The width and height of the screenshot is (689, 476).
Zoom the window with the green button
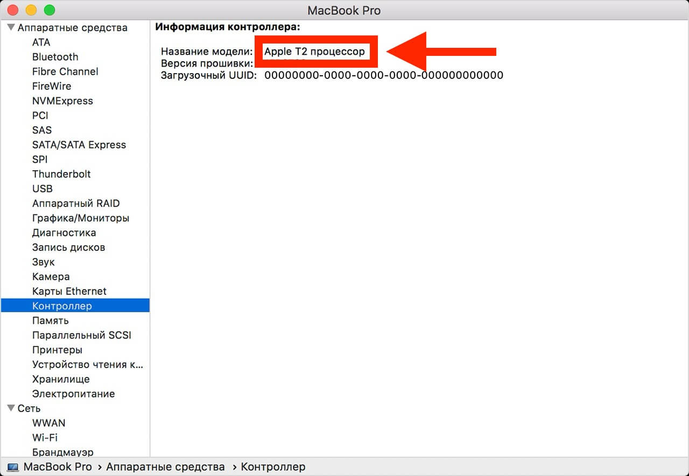[50, 10]
